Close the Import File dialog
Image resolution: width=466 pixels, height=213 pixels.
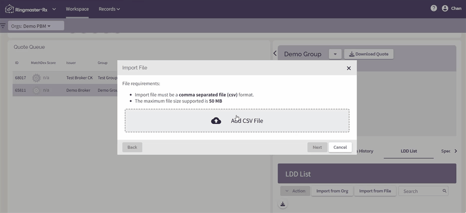[349, 68]
